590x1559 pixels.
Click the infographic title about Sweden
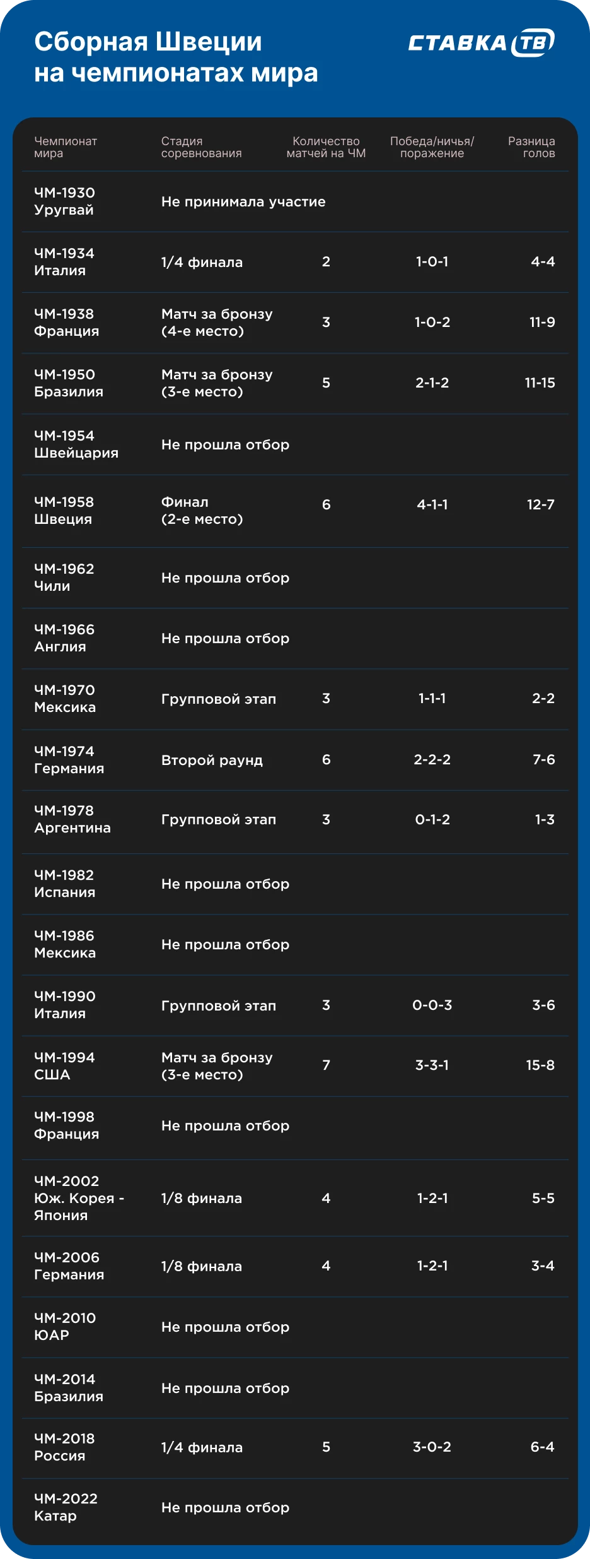click(176, 57)
